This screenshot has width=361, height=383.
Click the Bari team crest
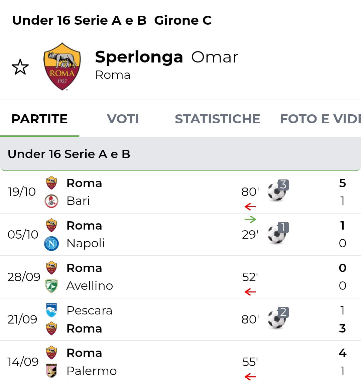click(x=51, y=201)
